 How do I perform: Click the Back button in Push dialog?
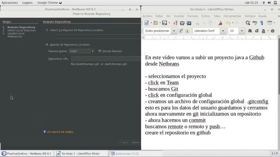(x=124, y=143)
